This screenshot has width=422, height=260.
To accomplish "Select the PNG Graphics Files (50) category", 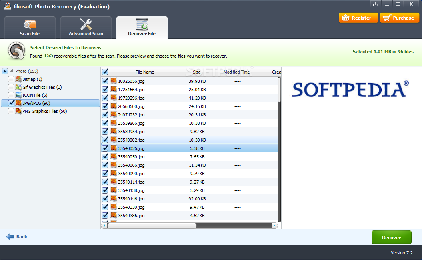I will coord(45,111).
